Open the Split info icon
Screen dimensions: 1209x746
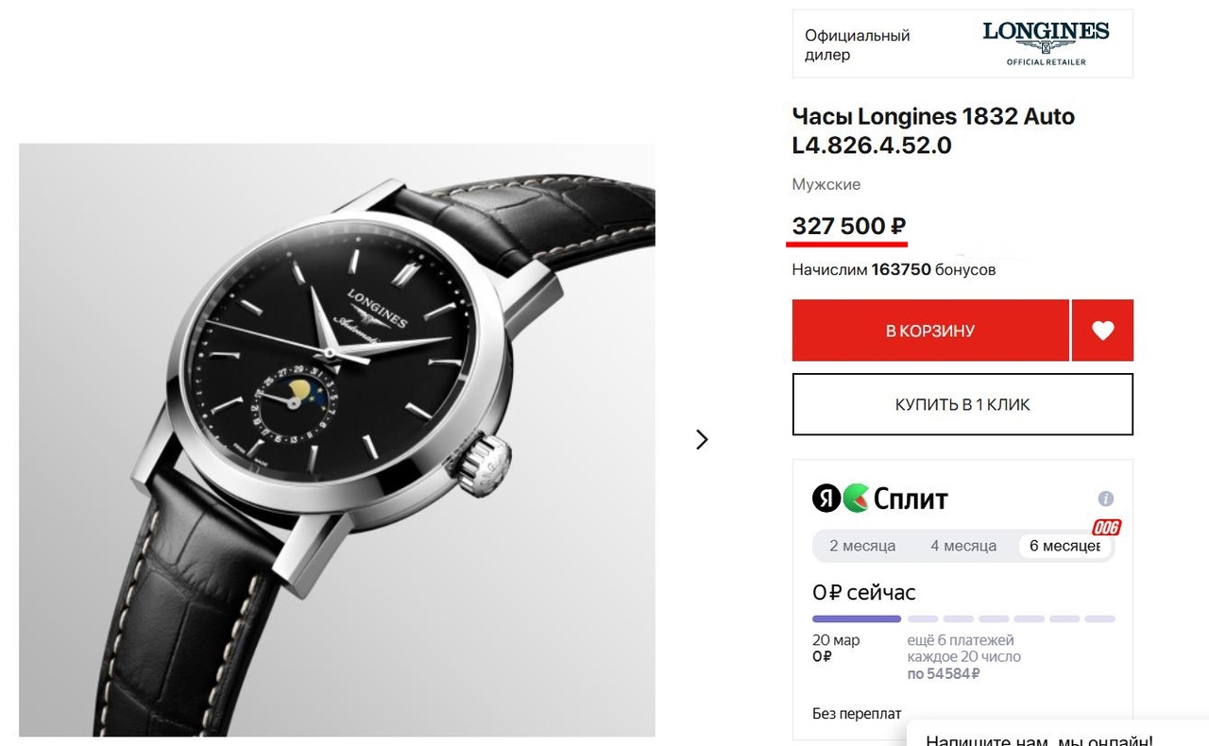click(x=1105, y=499)
